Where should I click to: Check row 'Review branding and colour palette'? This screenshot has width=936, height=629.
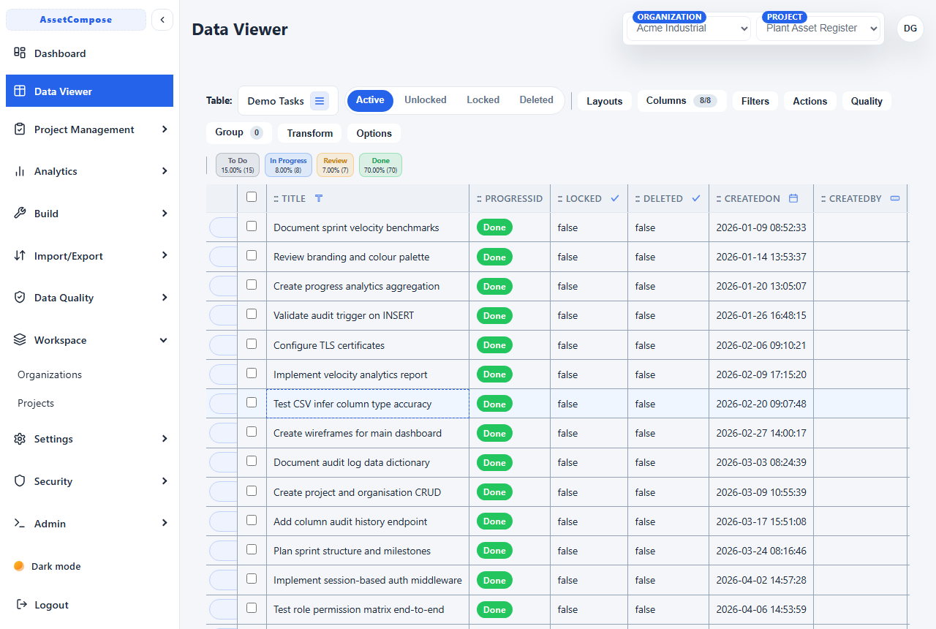252,255
